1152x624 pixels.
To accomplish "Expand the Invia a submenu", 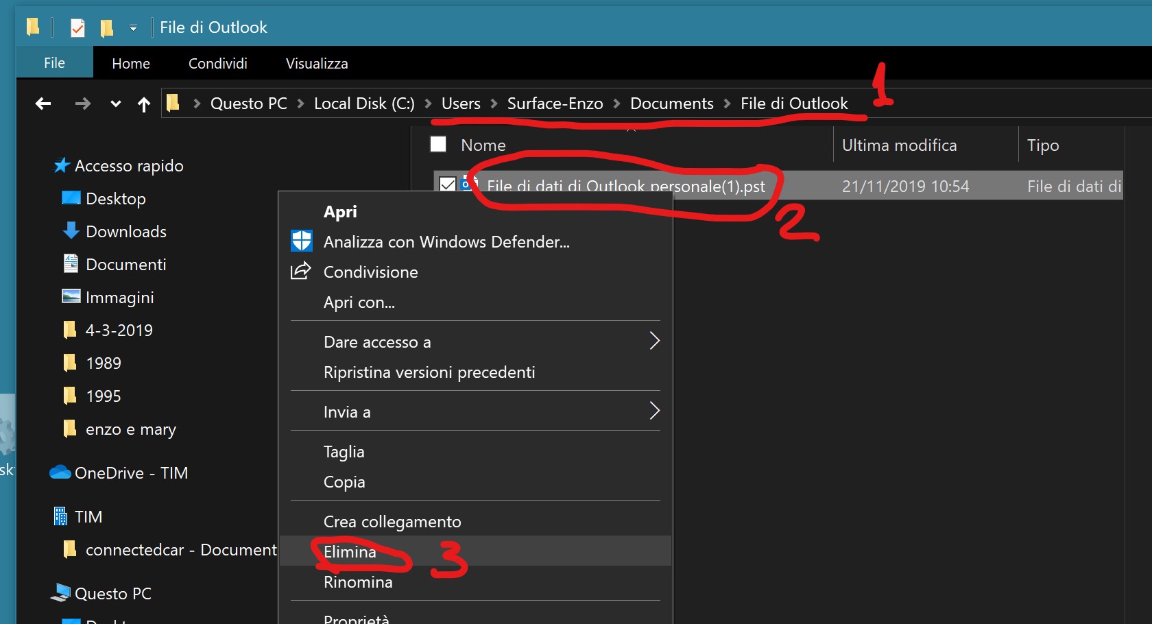I will (653, 411).
